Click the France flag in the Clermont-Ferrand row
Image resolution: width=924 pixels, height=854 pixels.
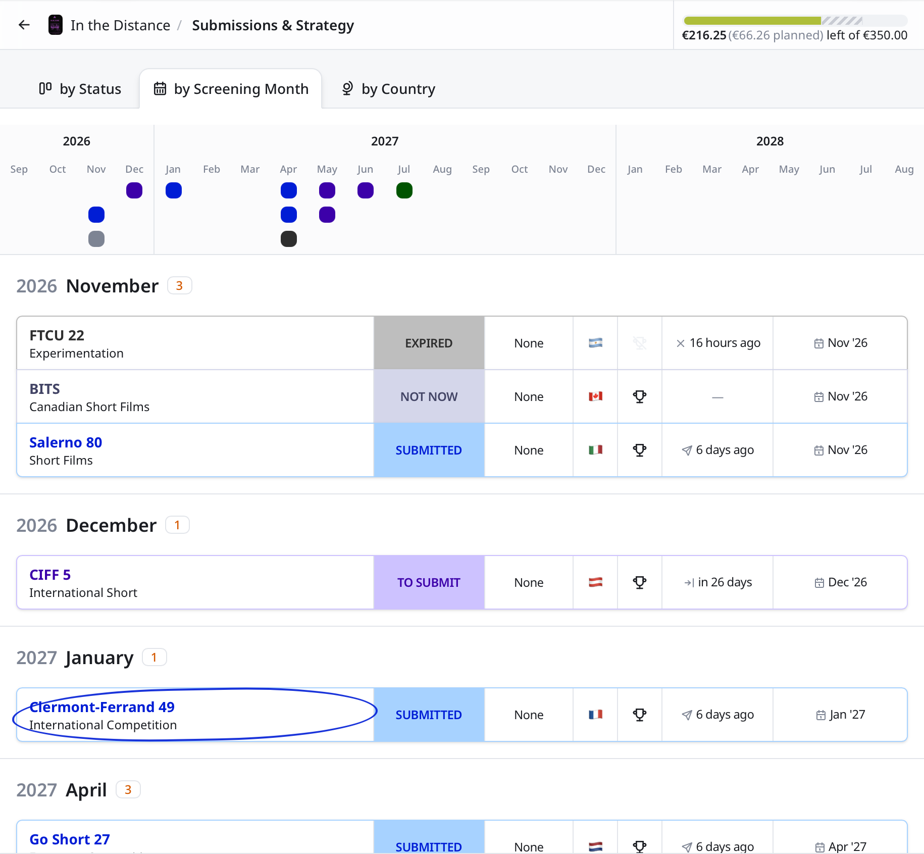coord(595,715)
